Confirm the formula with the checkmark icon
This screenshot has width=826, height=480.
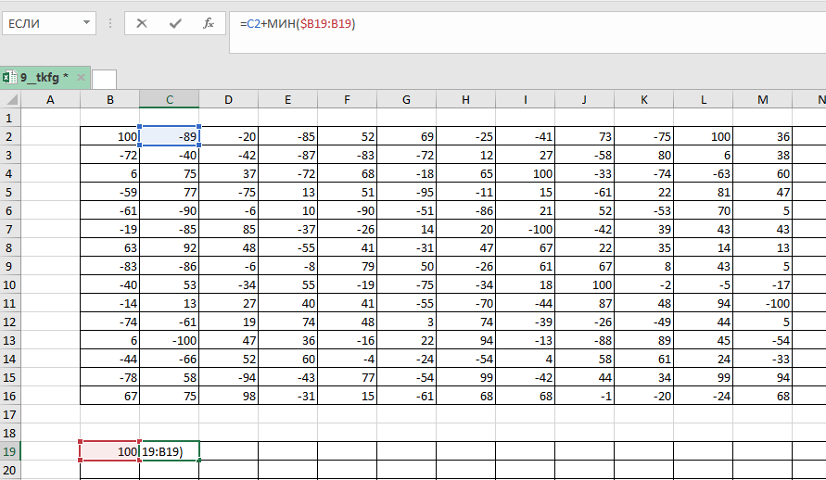click(175, 23)
